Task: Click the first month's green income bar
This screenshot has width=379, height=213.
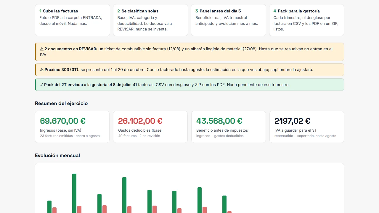Action: coord(49,207)
